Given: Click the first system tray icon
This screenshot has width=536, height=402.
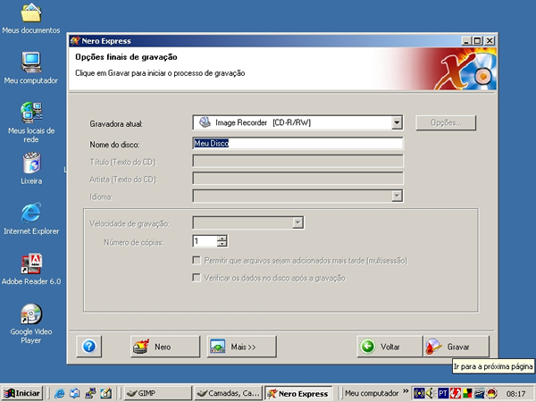Looking at the screenshot, I should point(419,393).
